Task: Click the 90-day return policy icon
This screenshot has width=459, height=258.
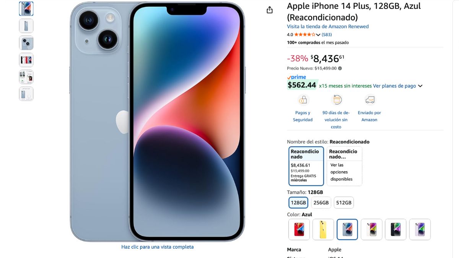Action: click(x=336, y=100)
